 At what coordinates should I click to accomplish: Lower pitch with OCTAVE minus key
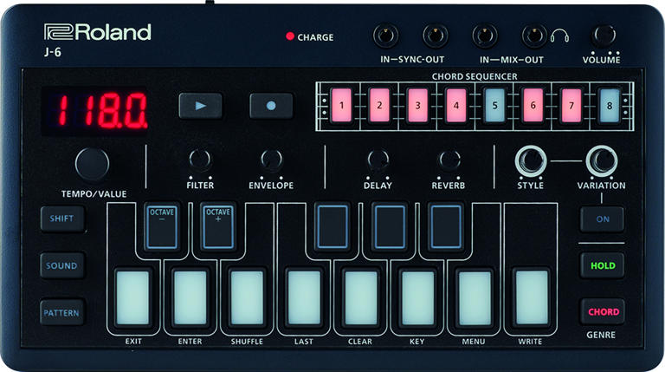point(162,227)
